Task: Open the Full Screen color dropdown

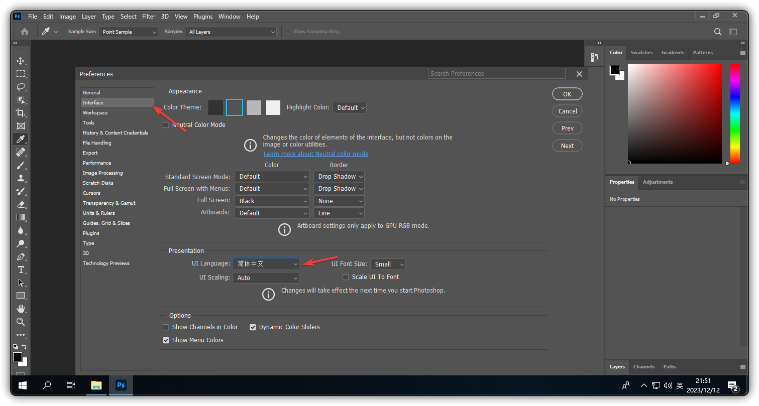Action: (x=272, y=201)
